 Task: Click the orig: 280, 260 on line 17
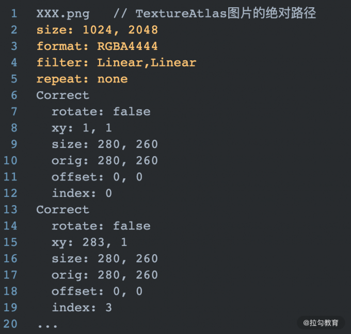click(105, 275)
